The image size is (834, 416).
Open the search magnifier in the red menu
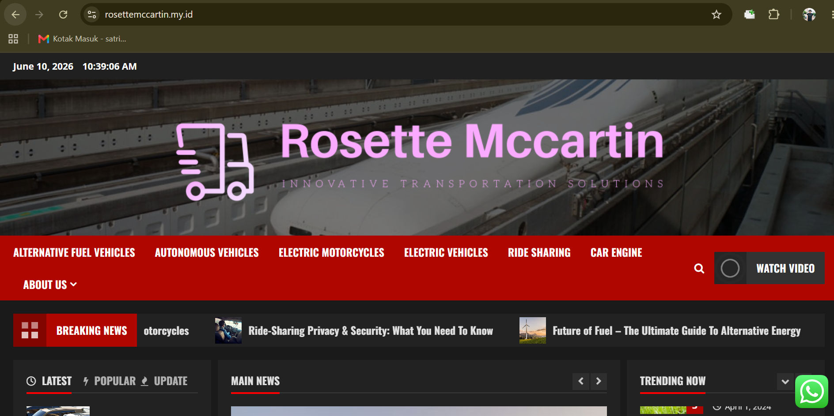pyautogui.click(x=699, y=268)
